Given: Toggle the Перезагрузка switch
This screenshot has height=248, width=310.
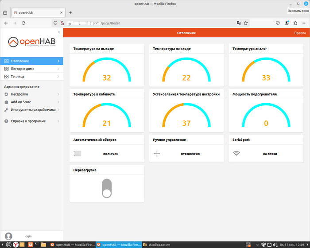Looking at the screenshot, I should tap(107, 188).
